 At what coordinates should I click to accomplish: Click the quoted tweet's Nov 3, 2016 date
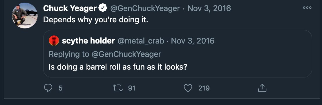(x=193, y=41)
